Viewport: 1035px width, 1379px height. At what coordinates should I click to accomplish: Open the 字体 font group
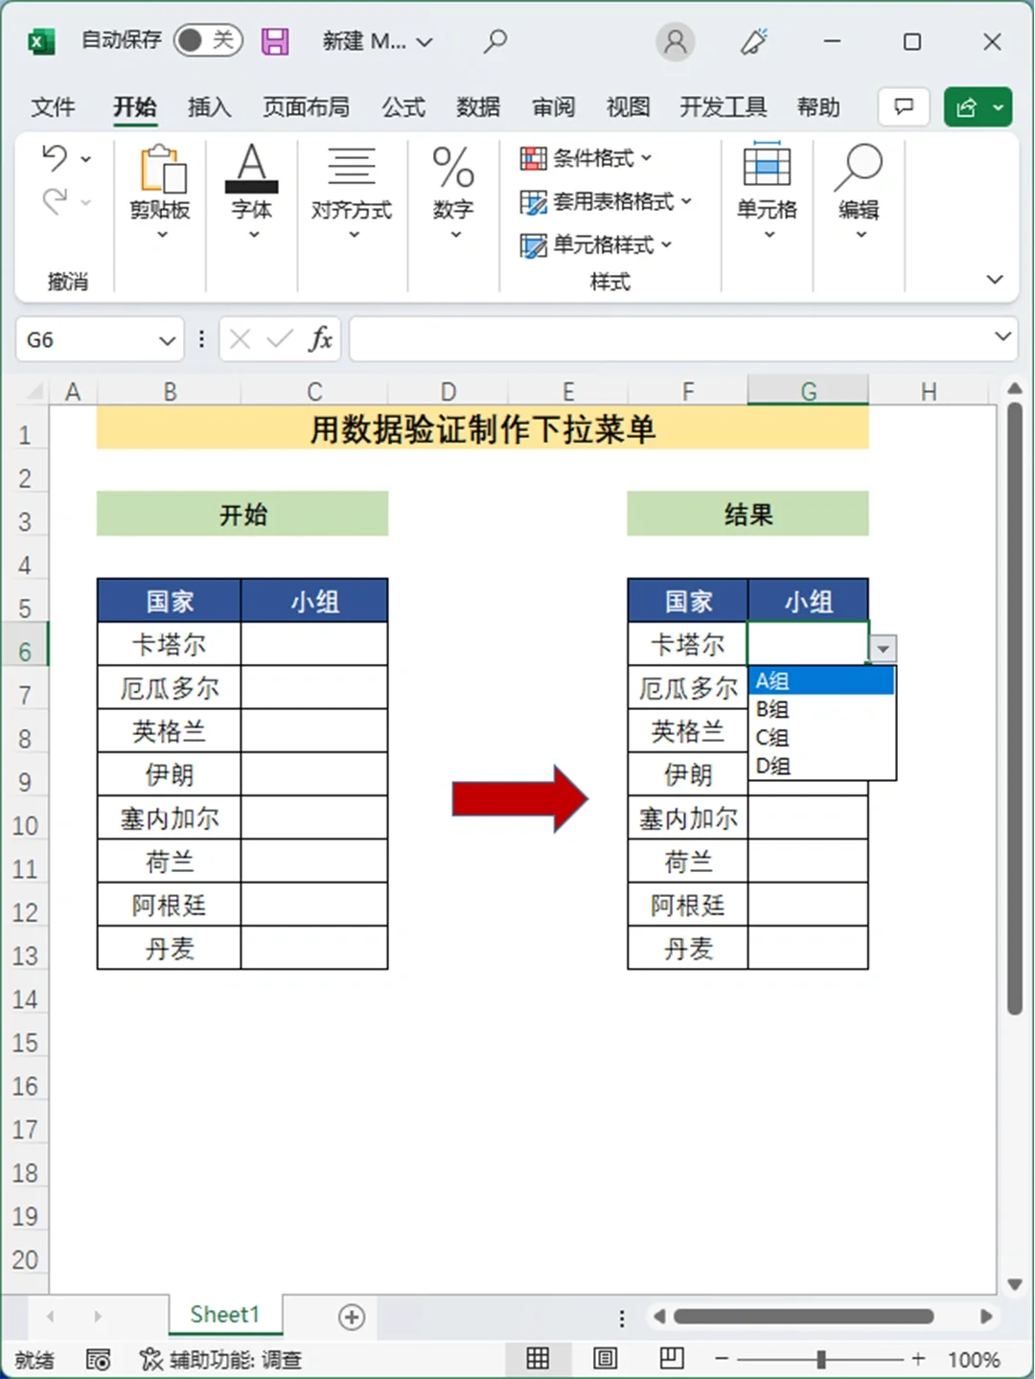[x=252, y=193]
